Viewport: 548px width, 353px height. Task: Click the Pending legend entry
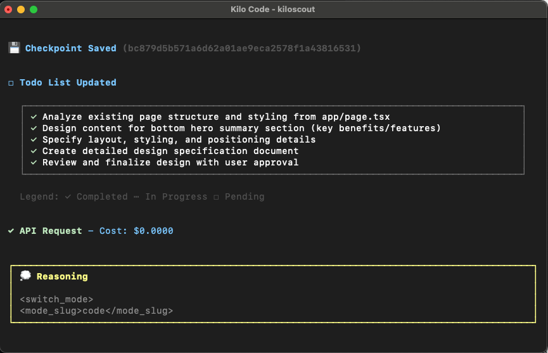click(x=239, y=196)
